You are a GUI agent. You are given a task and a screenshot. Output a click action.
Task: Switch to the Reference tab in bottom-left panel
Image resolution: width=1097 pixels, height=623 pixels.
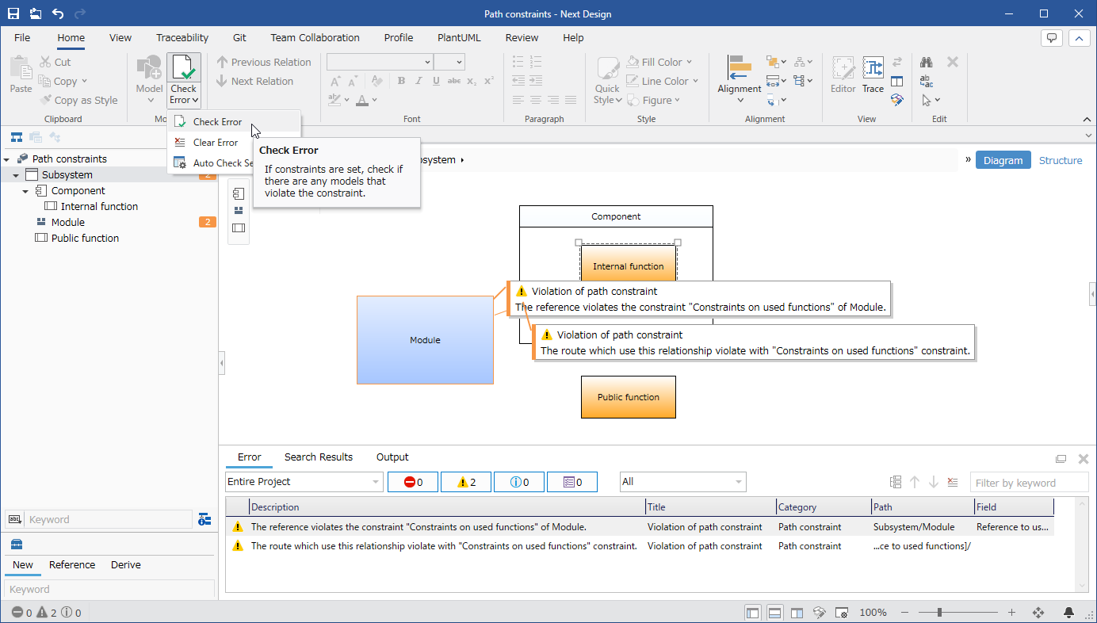72,564
